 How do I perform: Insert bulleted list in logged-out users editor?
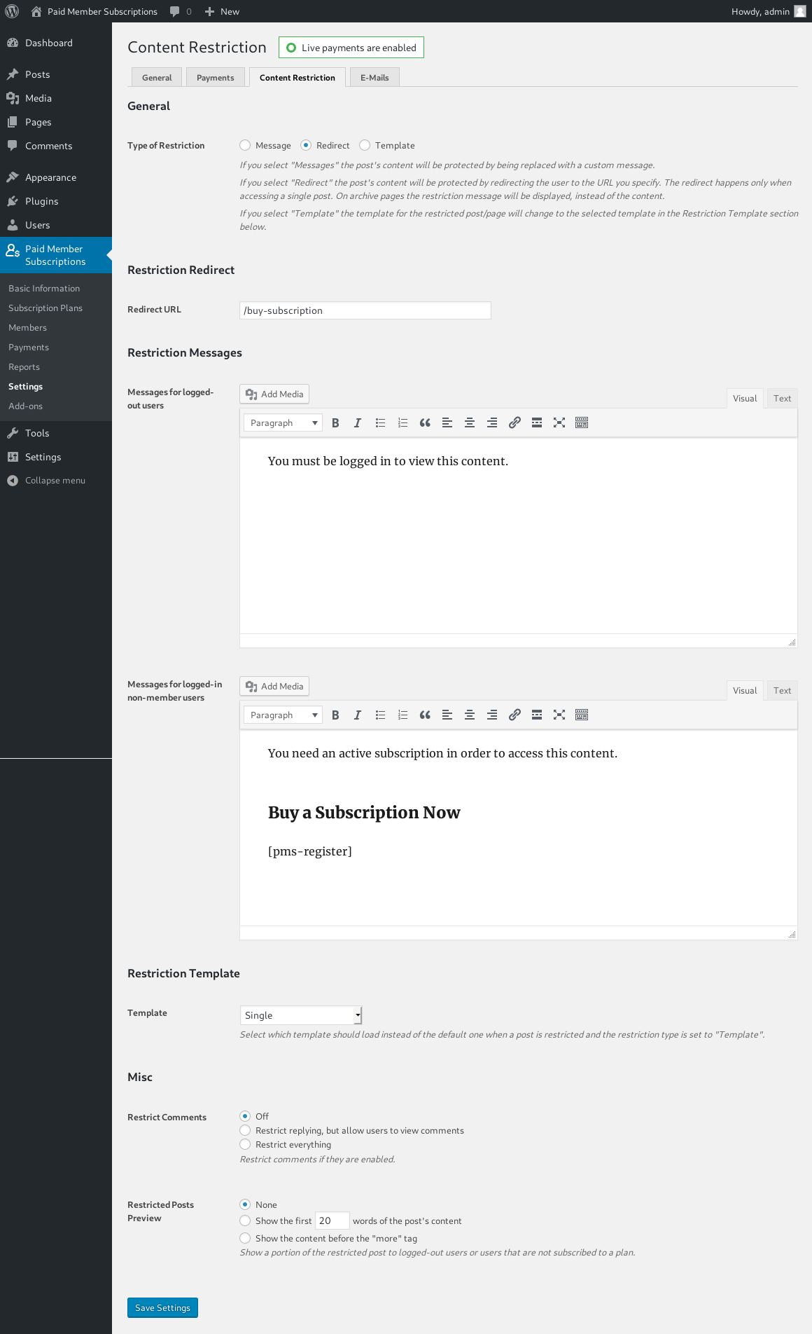(380, 422)
